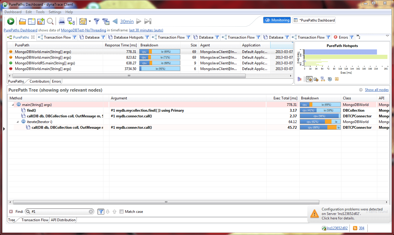Click the funnel with dashboard filter icon
This screenshot has width=394, height=235.
pos(106,21)
